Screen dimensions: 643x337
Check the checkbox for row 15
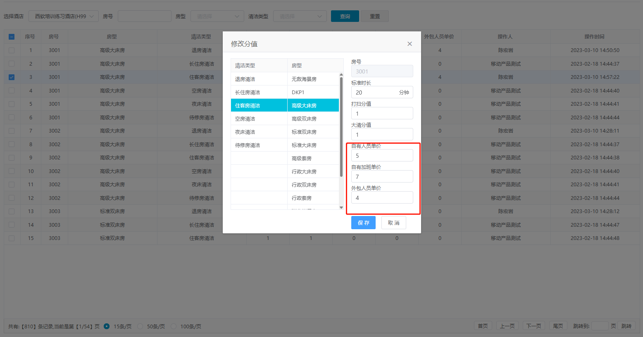click(x=12, y=238)
